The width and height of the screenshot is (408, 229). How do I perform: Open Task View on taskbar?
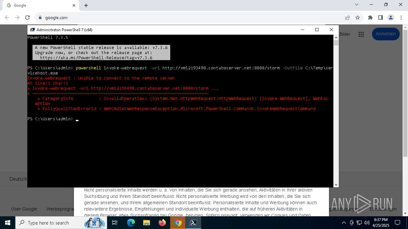click(x=115, y=223)
